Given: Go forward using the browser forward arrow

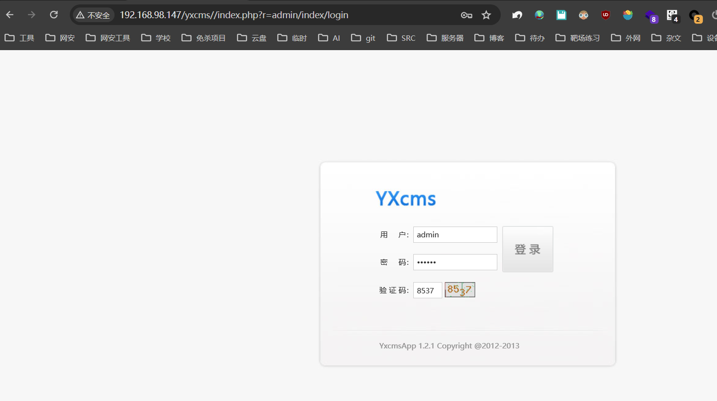Looking at the screenshot, I should click(31, 15).
